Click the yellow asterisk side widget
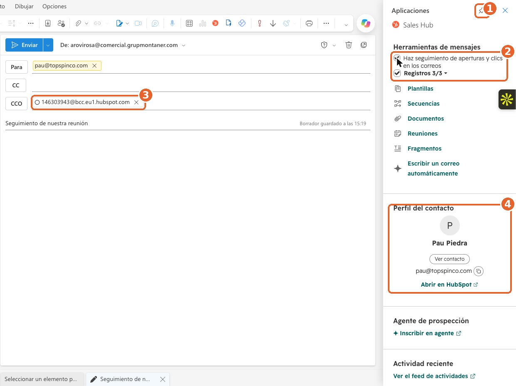The image size is (516, 386). coord(507,99)
